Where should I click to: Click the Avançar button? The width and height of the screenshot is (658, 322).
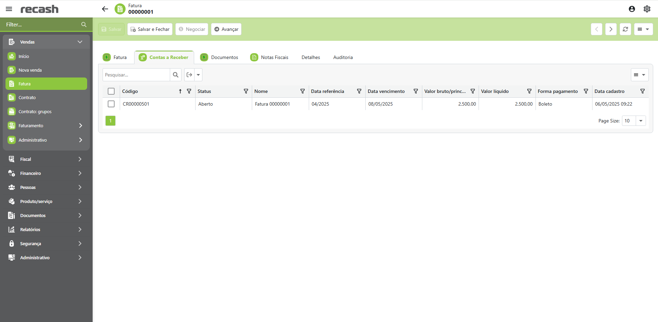pos(226,29)
